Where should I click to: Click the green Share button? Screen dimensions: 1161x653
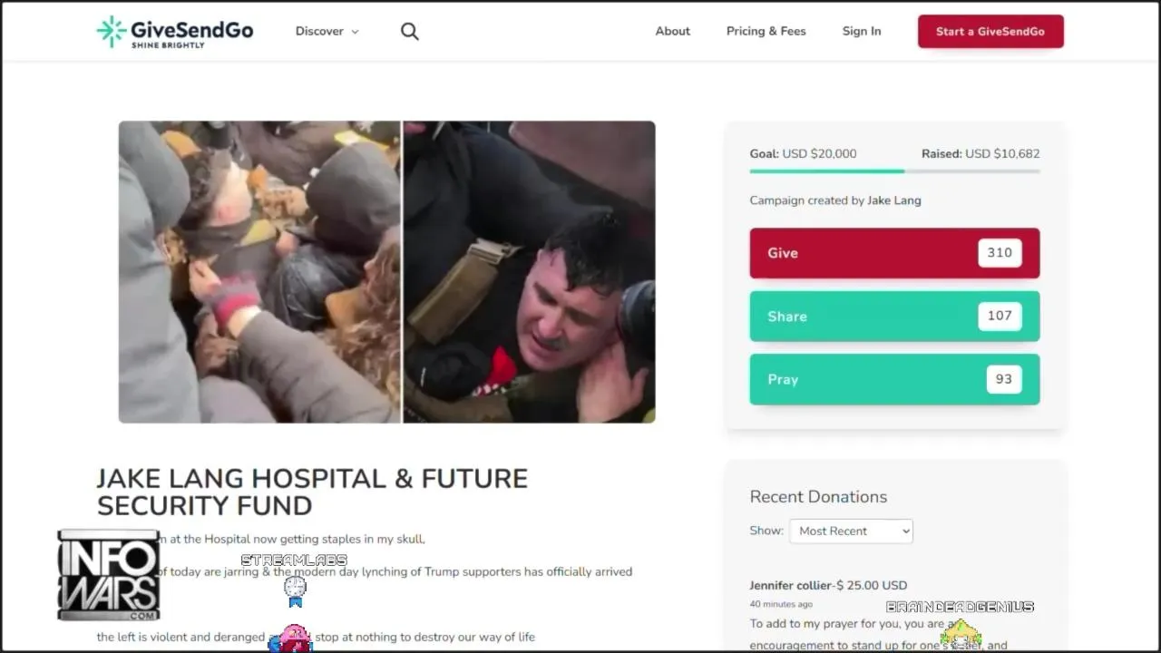coord(894,317)
